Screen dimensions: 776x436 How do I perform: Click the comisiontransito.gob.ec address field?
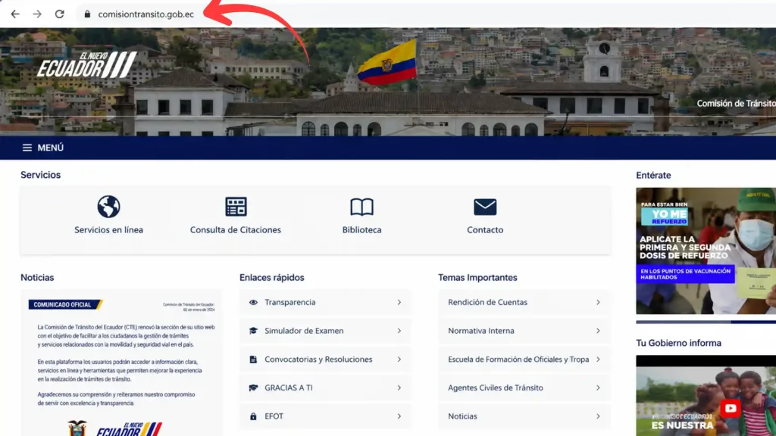coord(146,14)
